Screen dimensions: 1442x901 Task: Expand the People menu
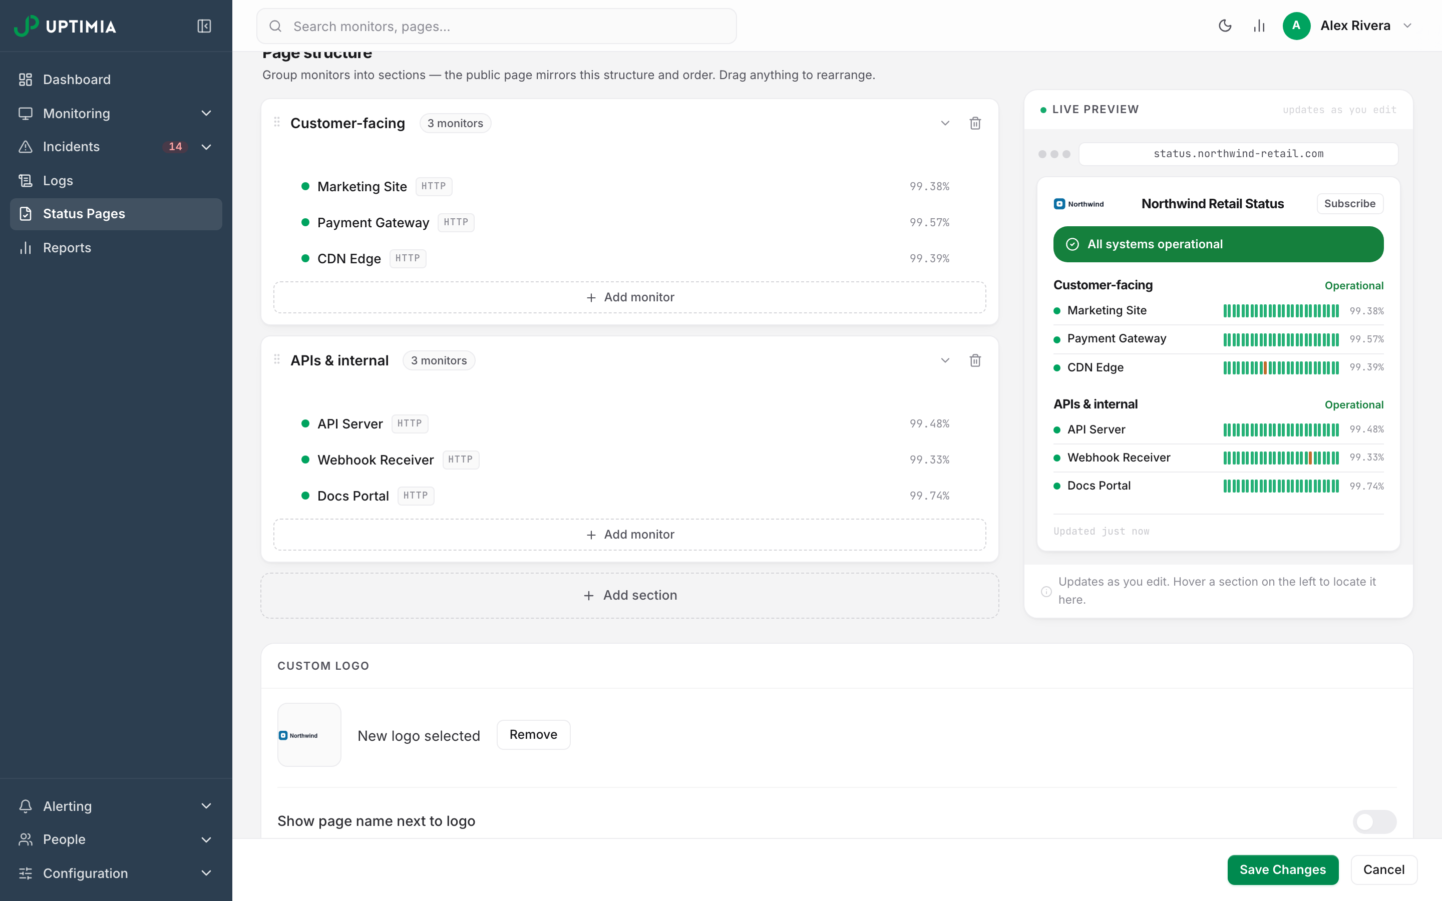pyautogui.click(x=116, y=839)
